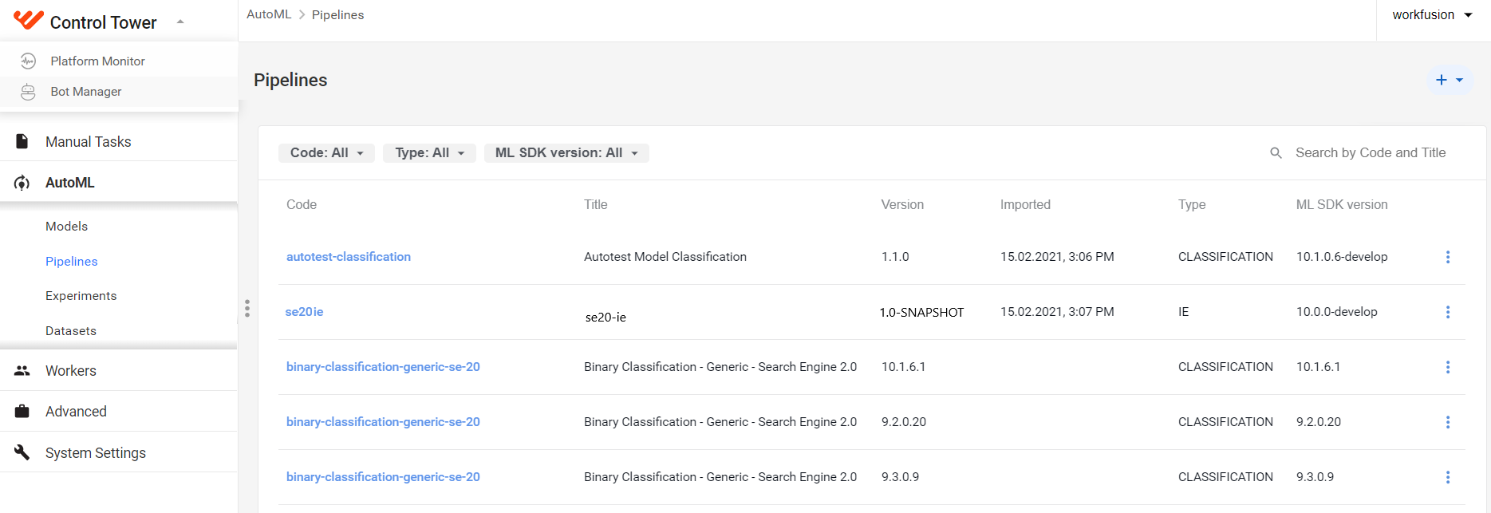This screenshot has width=1491, height=513.
Task: Expand the add pipeline dropdown arrow
Action: click(1459, 80)
